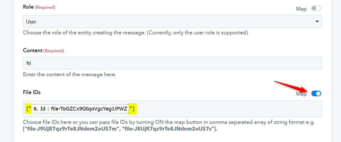Click the Map label beside File IDs toggle
The image size is (341, 142).
301,94
